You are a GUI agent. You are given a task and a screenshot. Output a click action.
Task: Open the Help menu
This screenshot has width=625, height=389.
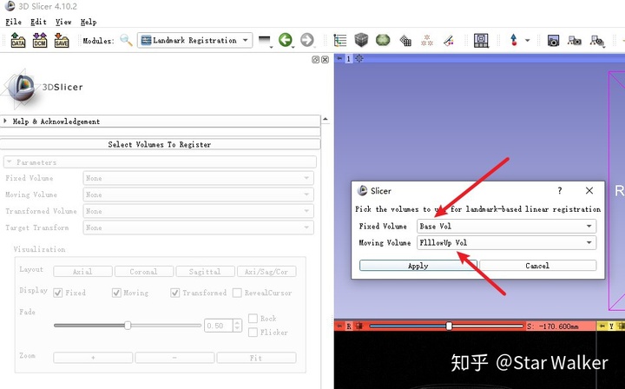pos(89,22)
